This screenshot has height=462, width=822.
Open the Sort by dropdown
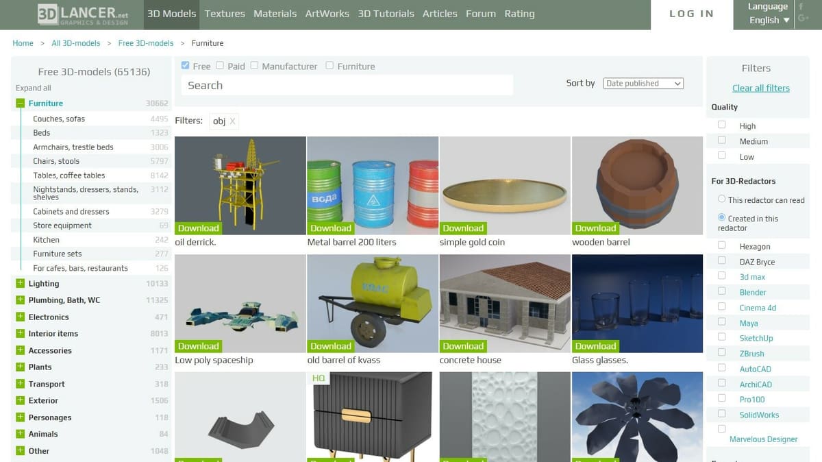[x=643, y=84]
